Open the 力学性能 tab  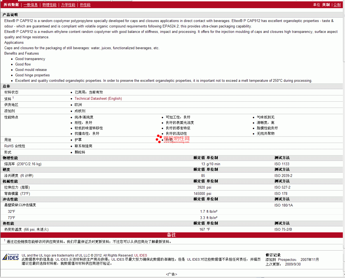[68, 5]
